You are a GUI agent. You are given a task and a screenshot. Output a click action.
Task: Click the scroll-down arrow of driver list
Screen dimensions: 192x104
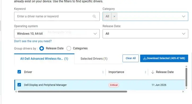point(186,88)
